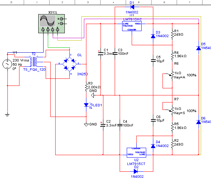Select the R2 249Ω resistor symbol

tap(172, 145)
